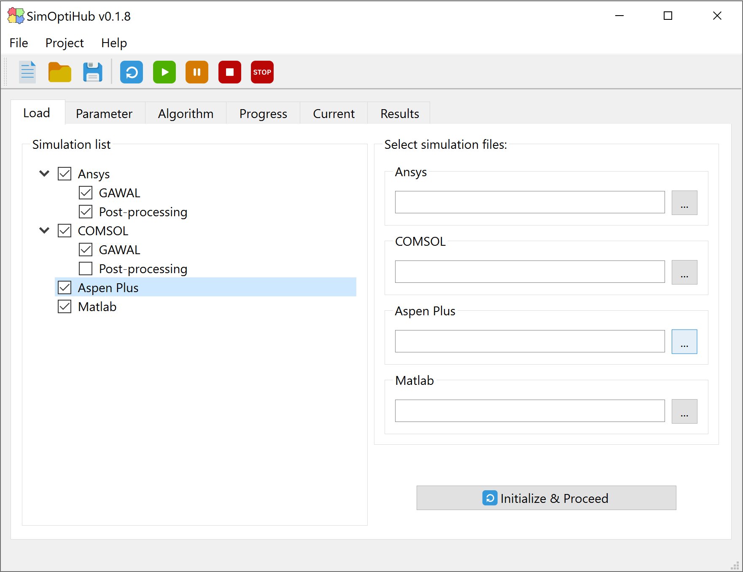
Task: Uncheck GAWAL under Ansys
Action: [86, 193]
